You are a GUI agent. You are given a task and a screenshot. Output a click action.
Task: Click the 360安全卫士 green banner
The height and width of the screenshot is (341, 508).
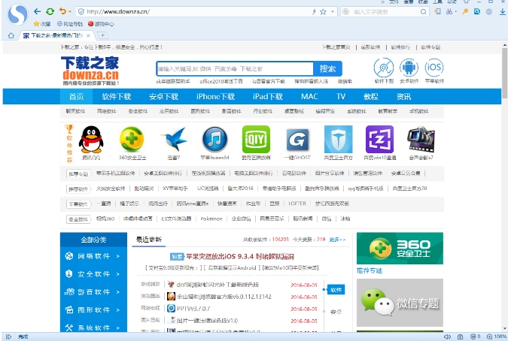[x=400, y=248]
